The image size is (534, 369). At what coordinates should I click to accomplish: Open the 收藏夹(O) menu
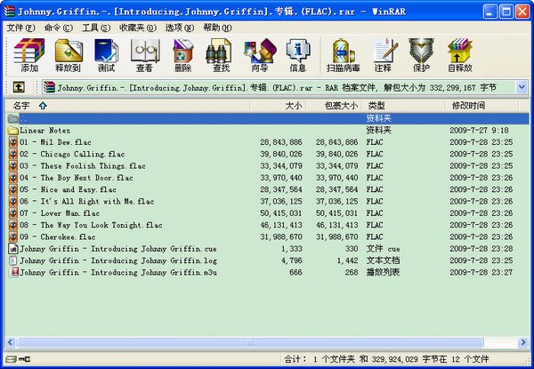tap(138, 28)
